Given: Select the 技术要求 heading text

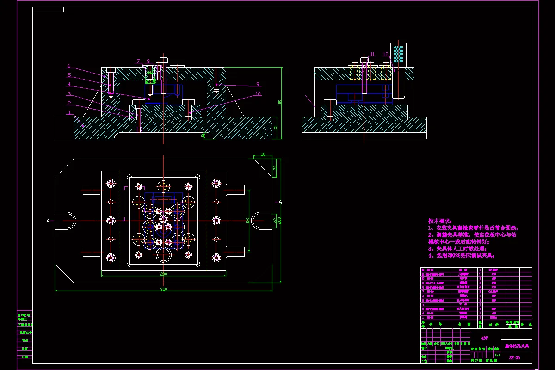Looking at the screenshot, I should [x=440, y=221].
